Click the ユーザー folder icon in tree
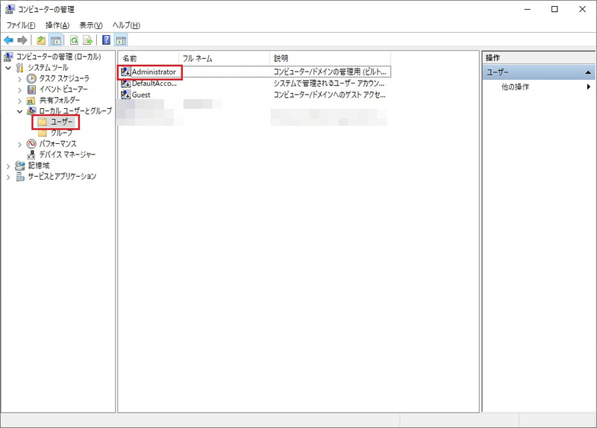The image size is (597, 428). 43,122
